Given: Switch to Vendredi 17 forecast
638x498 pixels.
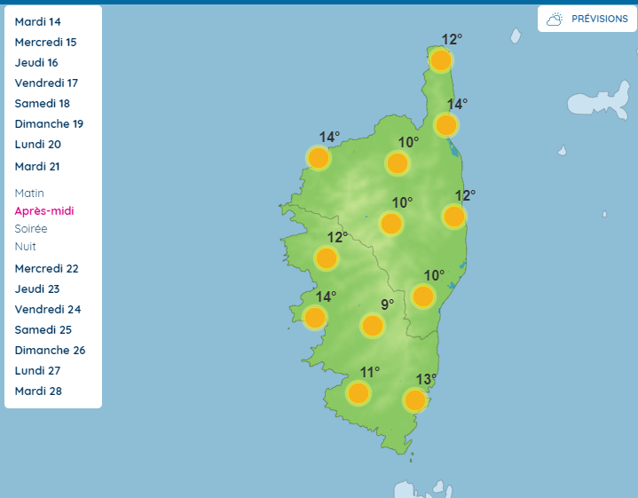Looking at the screenshot, I should tap(46, 83).
